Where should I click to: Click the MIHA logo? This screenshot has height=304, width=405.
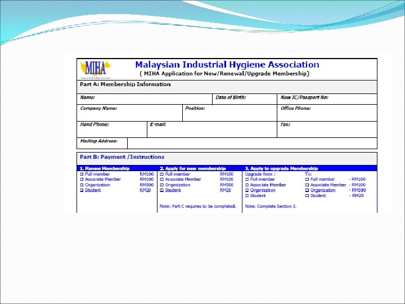point(96,69)
